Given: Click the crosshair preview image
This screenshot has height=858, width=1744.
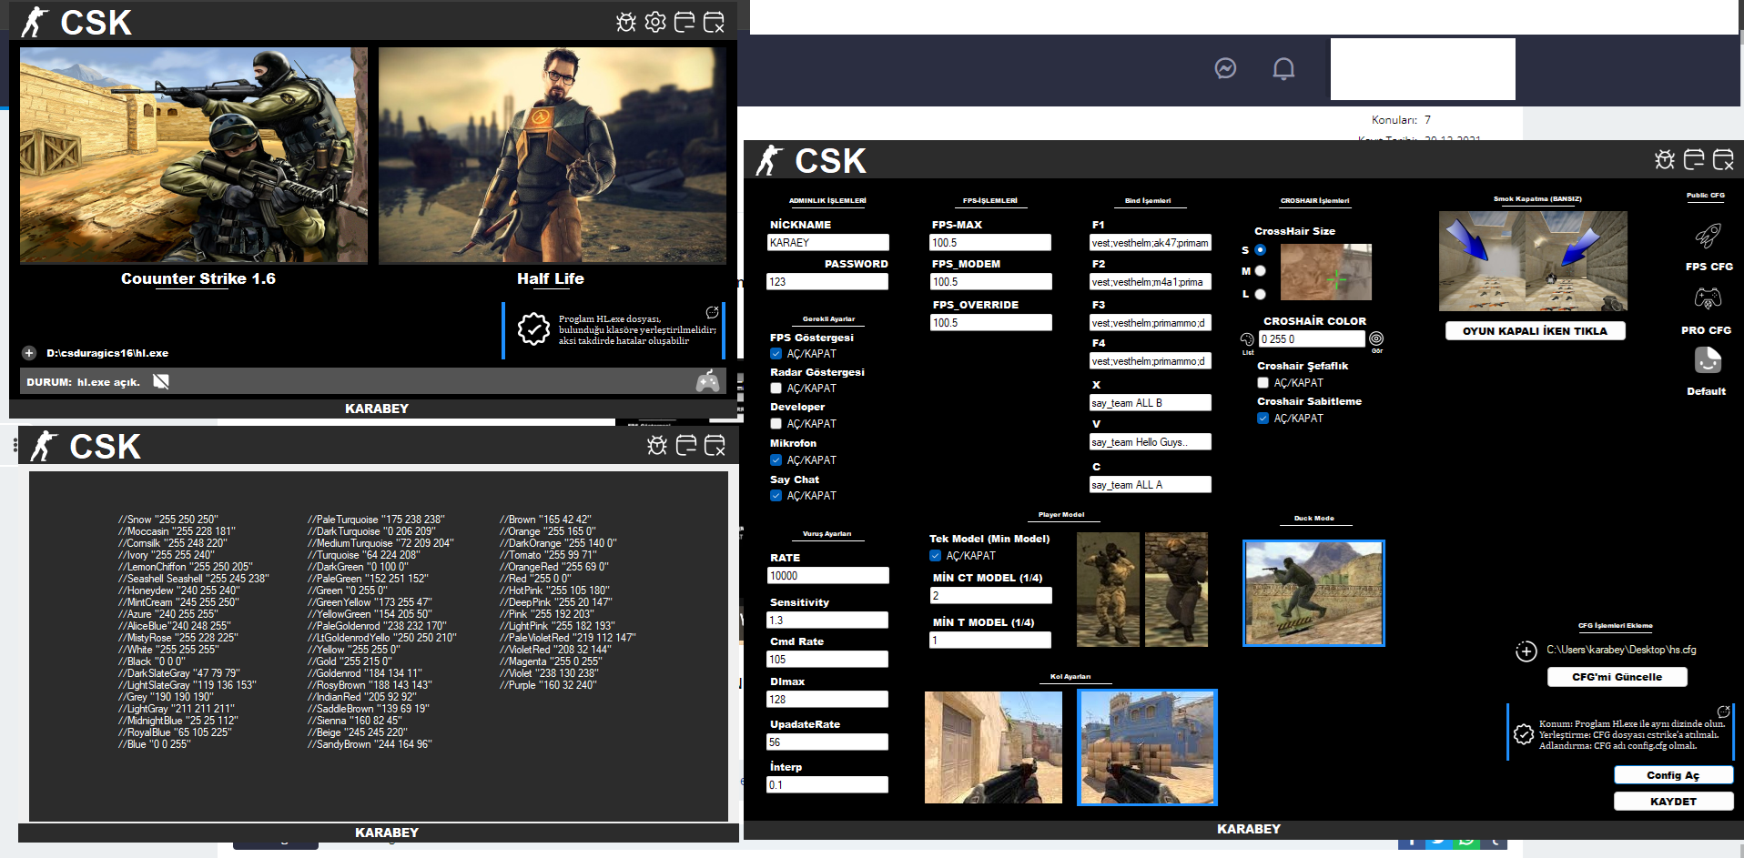Looking at the screenshot, I should click(x=1326, y=272).
